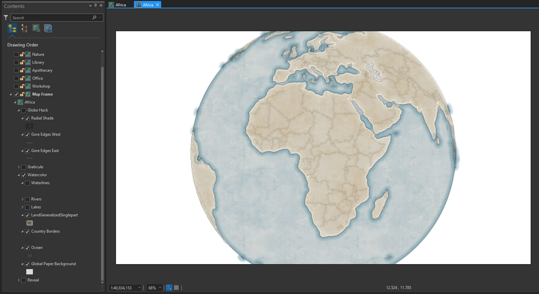Enable the Graticule layer checkbox
539x294 pixels.
[24, 167]
